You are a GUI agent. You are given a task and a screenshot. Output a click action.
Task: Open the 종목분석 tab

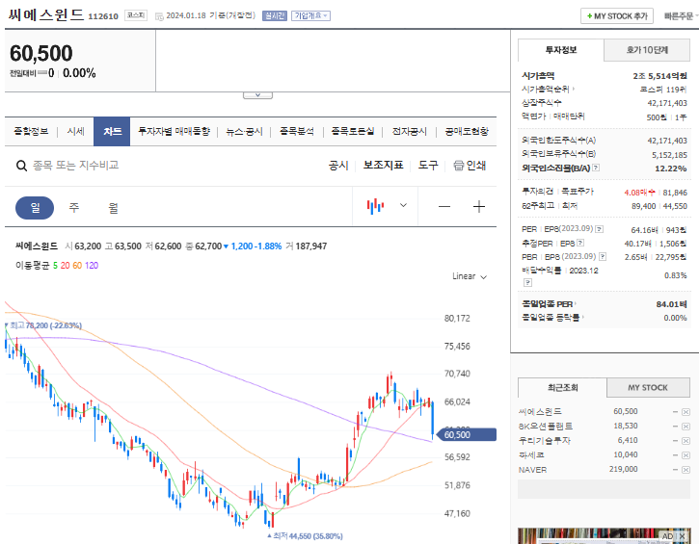click(297, 131)
